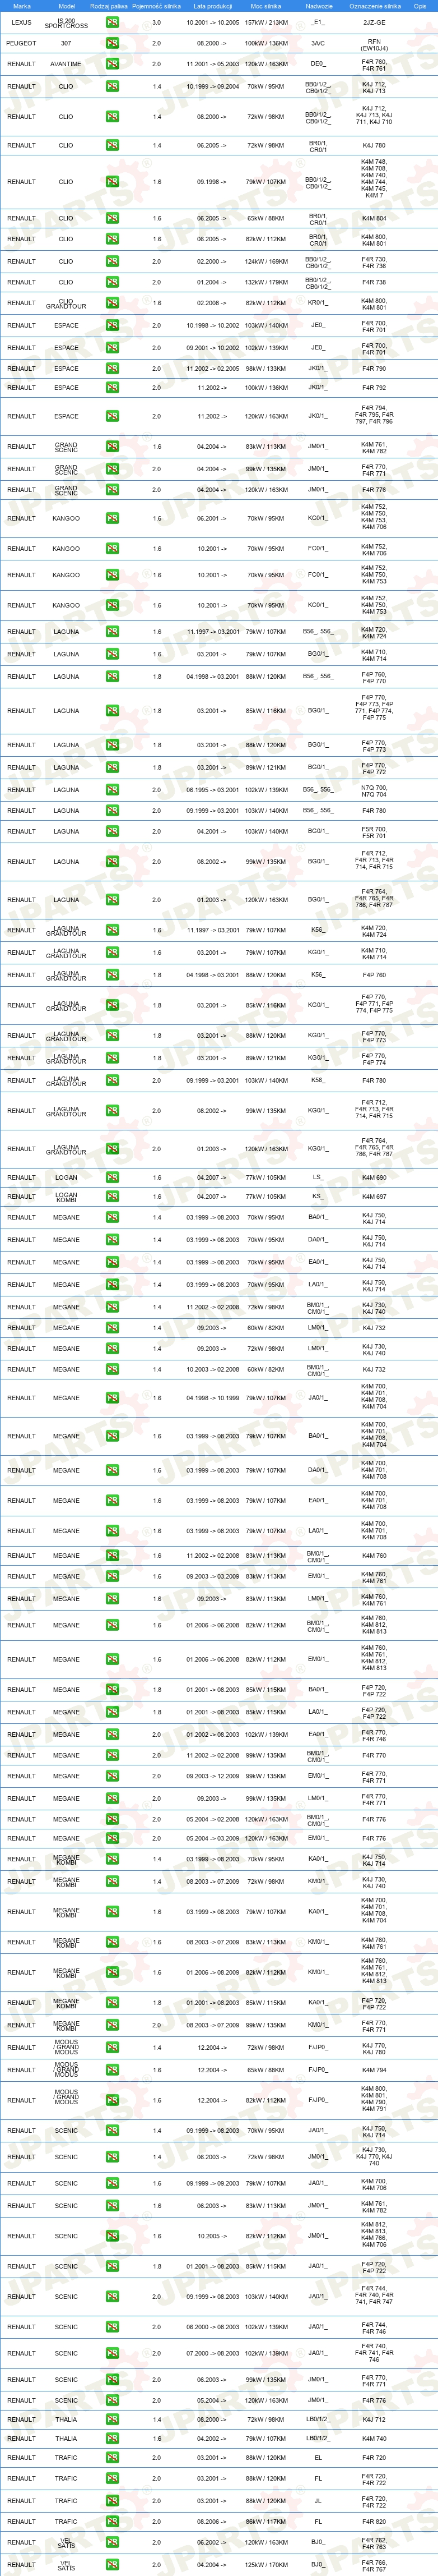Click the engine code cell K4M 690

tap(374, 1177)
